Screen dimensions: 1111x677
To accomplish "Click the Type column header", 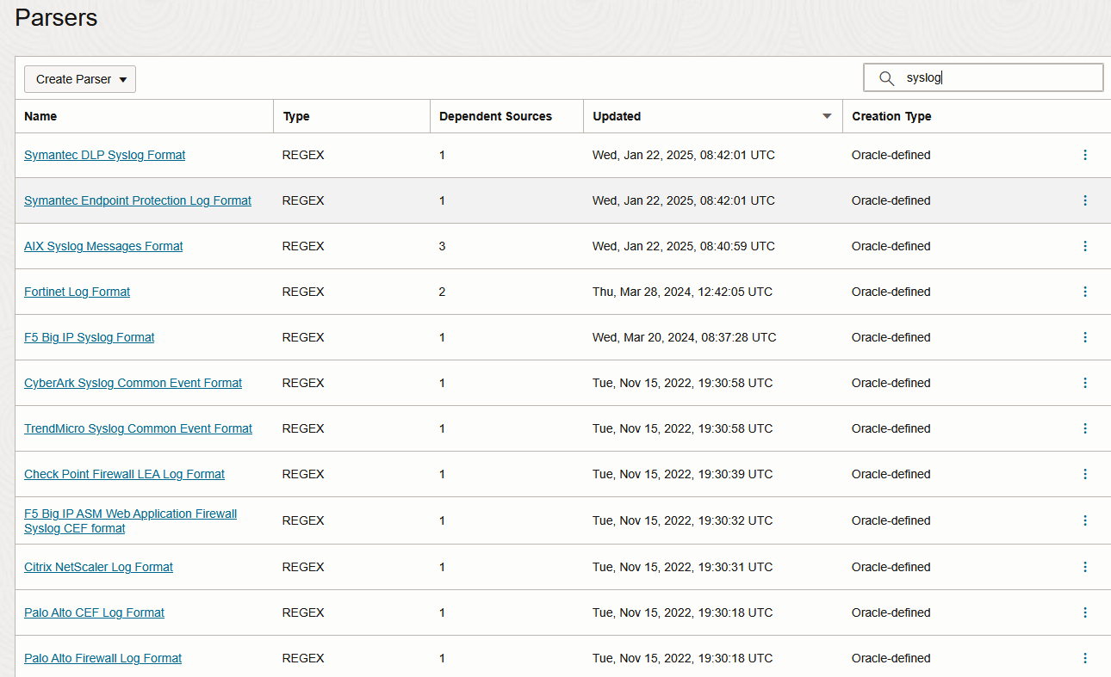I will [296, 116].
